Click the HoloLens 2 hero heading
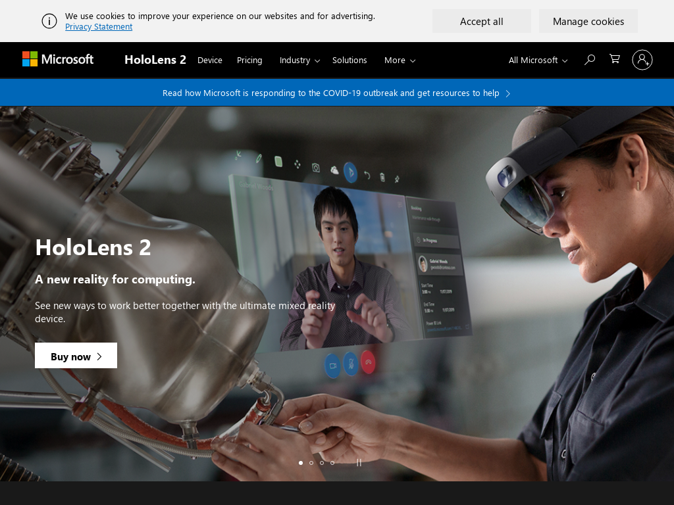The width and height of the screenshot is (674, 505). (93, 247)
